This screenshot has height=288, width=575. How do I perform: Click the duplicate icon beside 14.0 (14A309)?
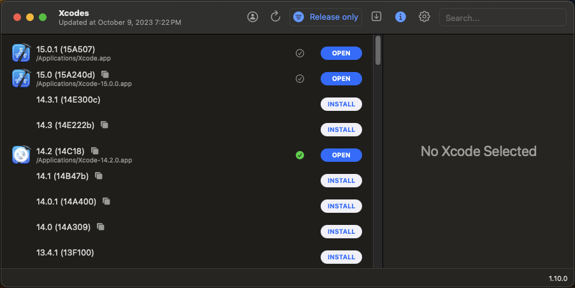point(101,227)
